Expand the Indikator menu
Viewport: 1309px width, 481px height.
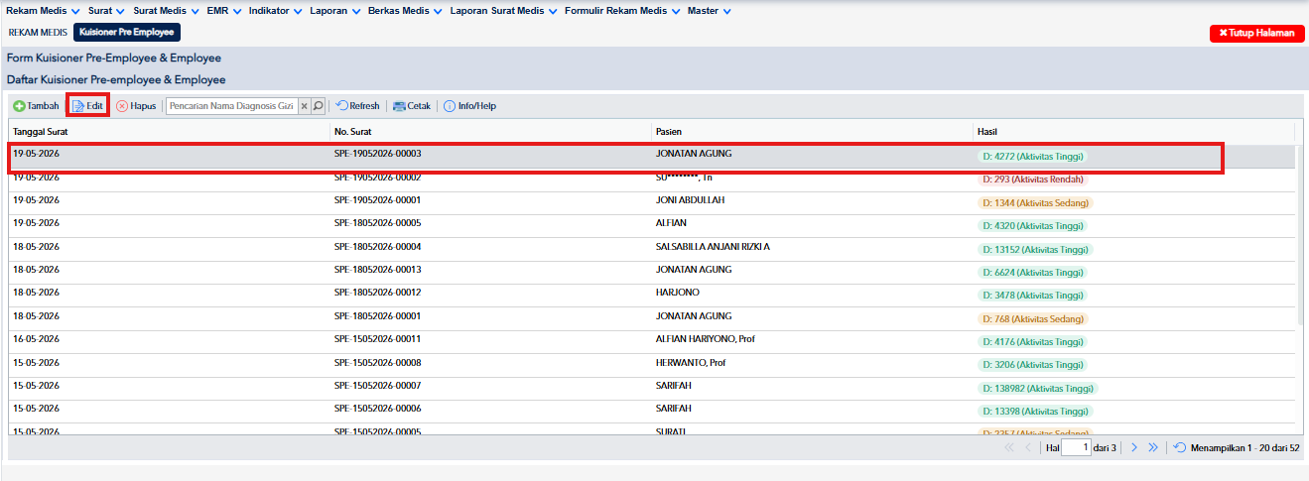(x=276, y=11)
